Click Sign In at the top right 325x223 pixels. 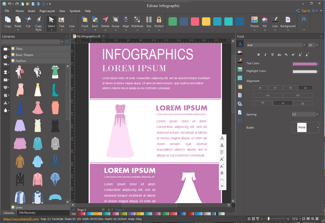(x=305, y=11)
